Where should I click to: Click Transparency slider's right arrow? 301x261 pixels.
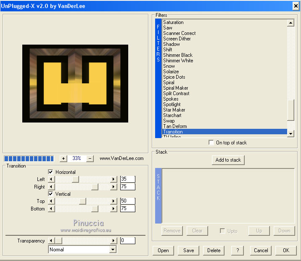(x=114, y=240)
